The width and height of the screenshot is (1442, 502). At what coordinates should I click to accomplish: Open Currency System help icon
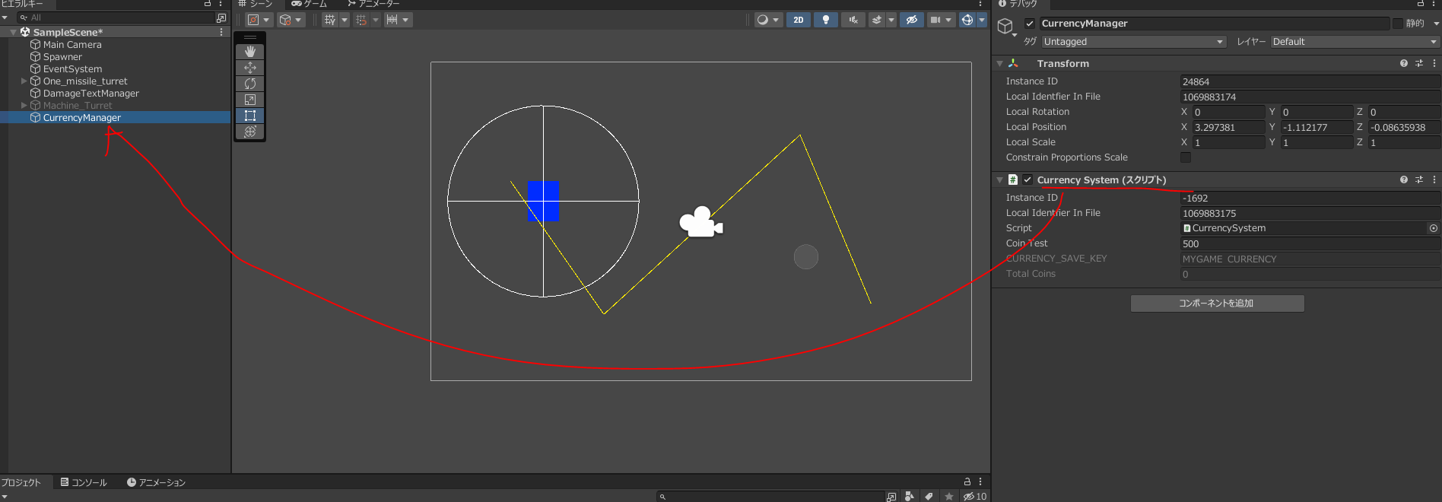point(1404,180)
